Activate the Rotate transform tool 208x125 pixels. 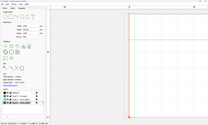pyautogui.click(x=17, y=46)
